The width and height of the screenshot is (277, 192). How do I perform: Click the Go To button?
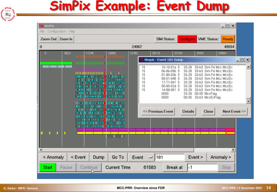click(x=118, y=157)
